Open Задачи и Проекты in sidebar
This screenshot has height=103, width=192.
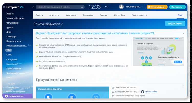[x=15, y=18]
